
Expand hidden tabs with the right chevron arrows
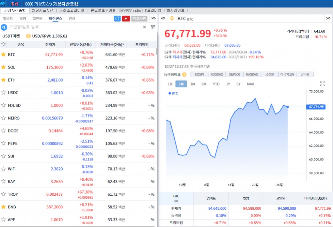point(153,19)
